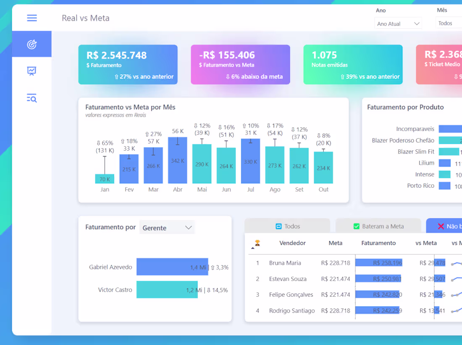462x345 pixels.
Task: Open the Gerente dropdown selector
Action: point(167,227)
